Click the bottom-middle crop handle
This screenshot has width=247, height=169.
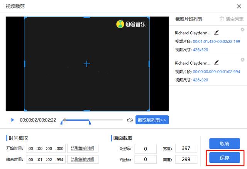tap(86, 111)
